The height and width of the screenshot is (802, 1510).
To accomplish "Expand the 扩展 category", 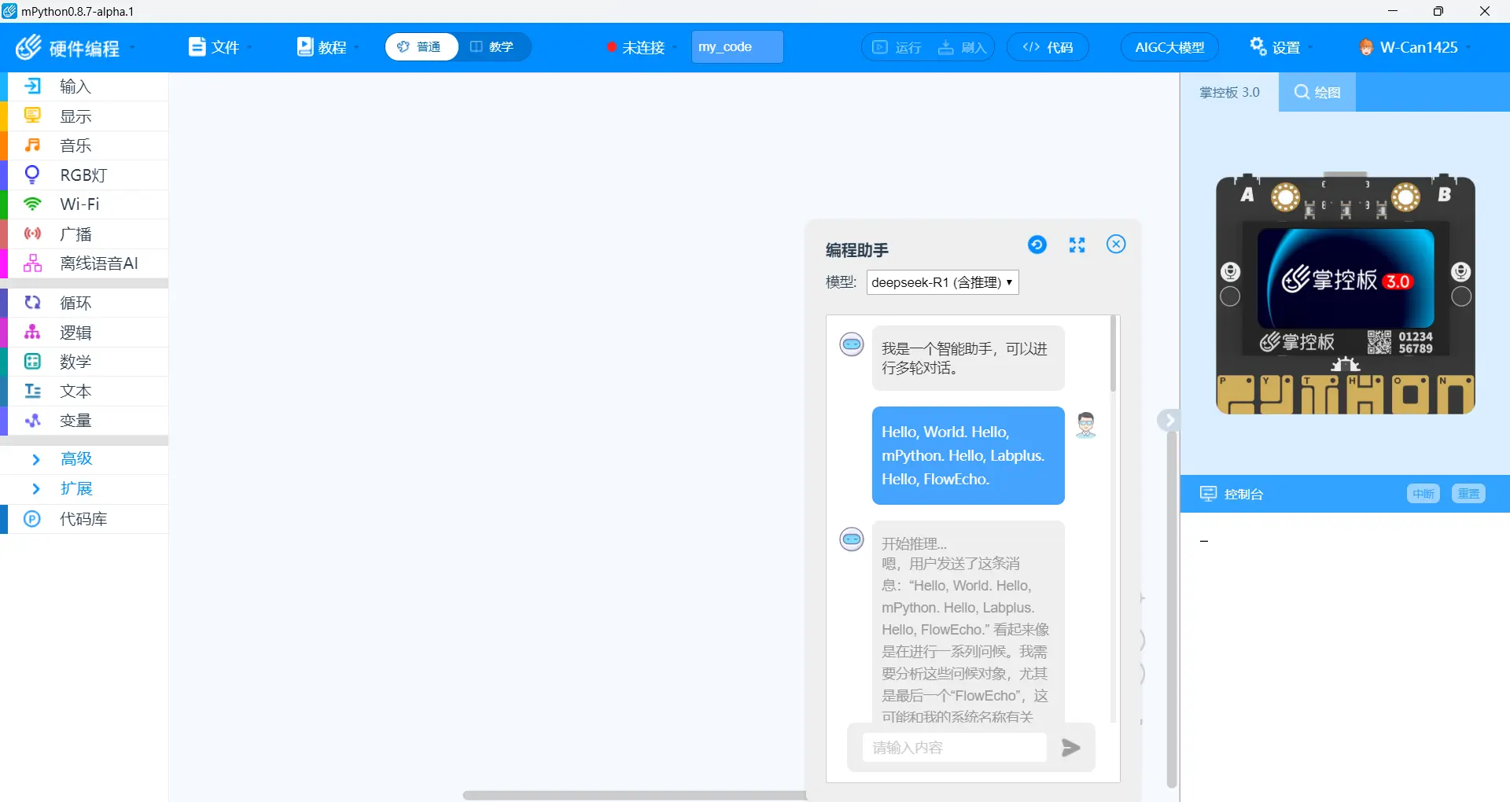I will [76, 488].
